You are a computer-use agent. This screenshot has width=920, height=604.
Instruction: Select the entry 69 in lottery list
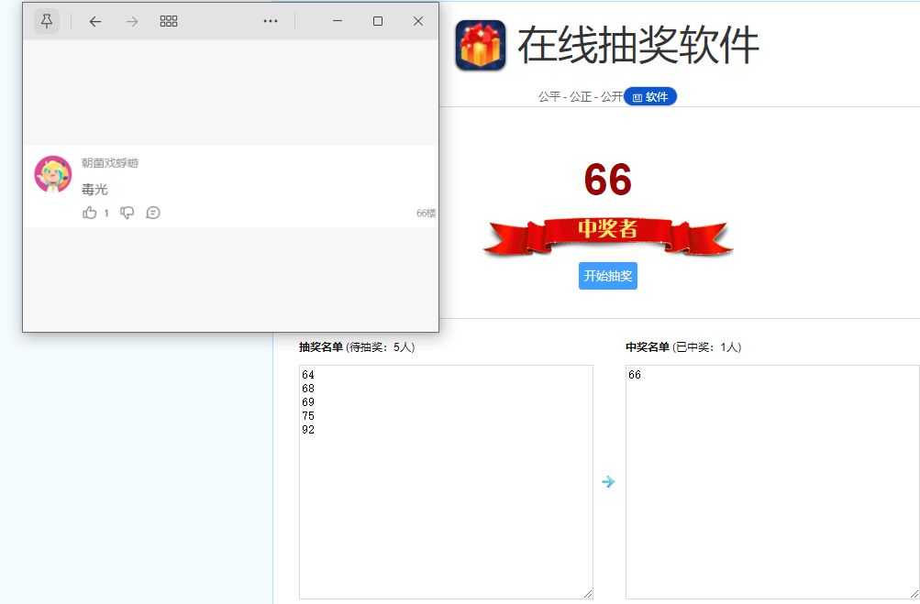[308, 402]
